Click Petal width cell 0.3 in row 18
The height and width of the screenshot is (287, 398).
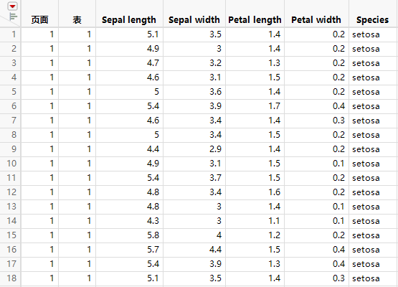316,278
